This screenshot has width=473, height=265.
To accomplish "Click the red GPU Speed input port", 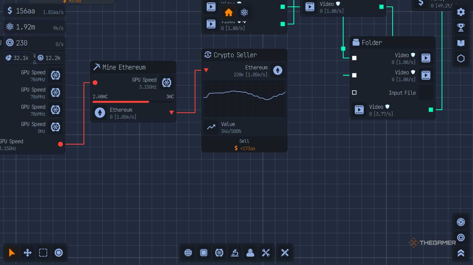I will click(x=95, y=83).
